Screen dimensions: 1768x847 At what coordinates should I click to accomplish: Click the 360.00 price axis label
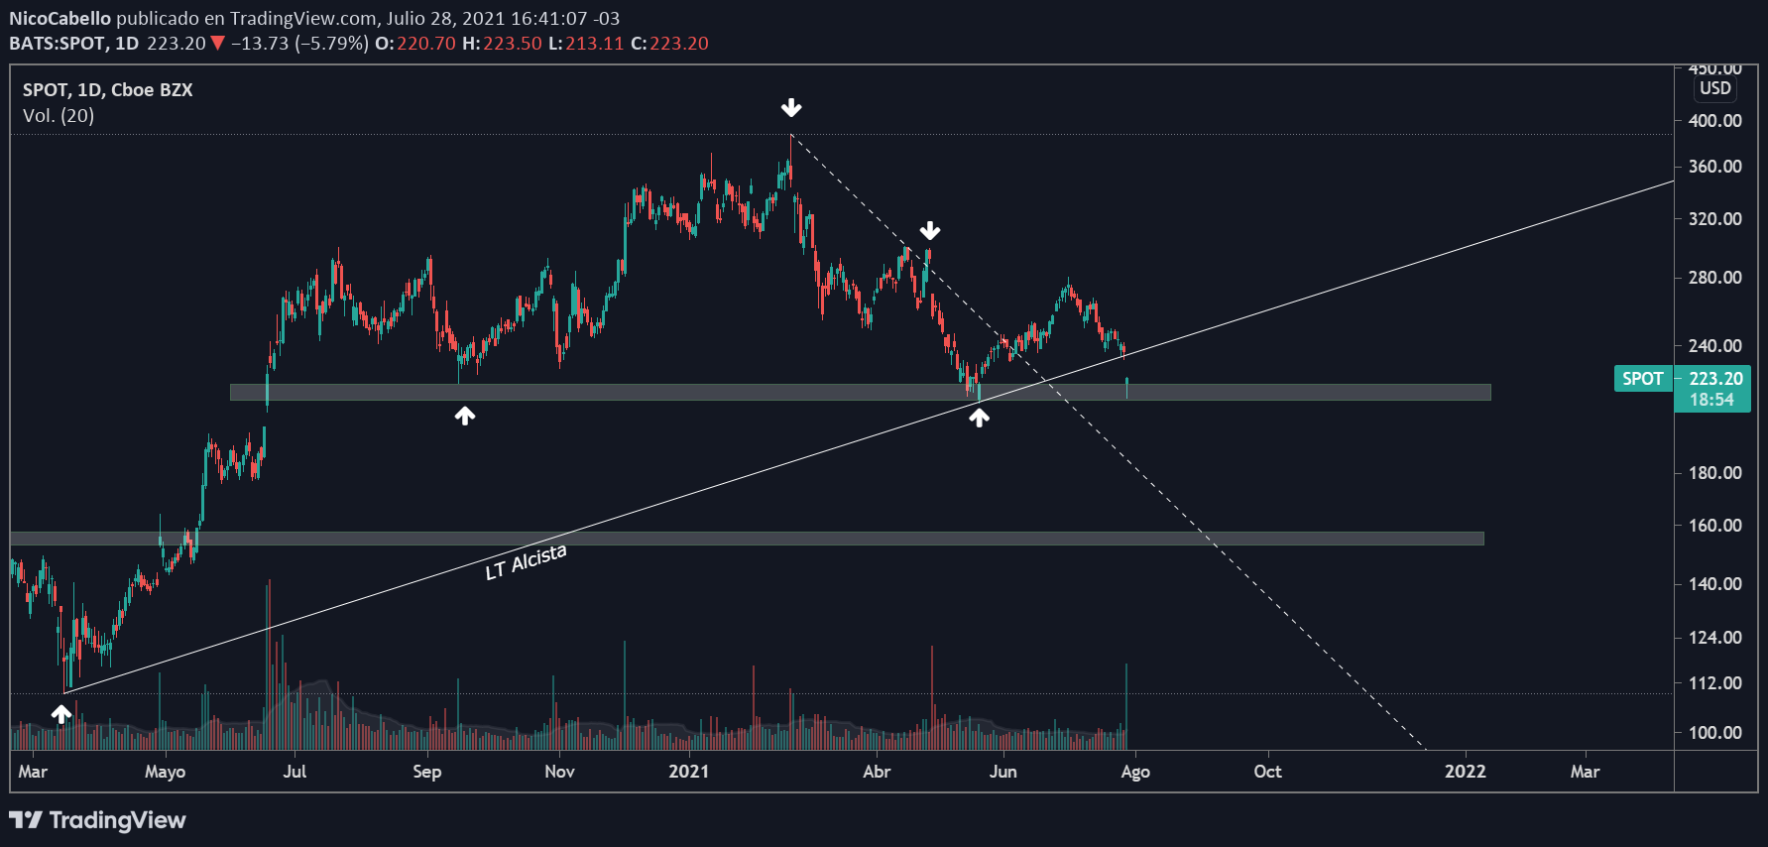(1714, 166)
